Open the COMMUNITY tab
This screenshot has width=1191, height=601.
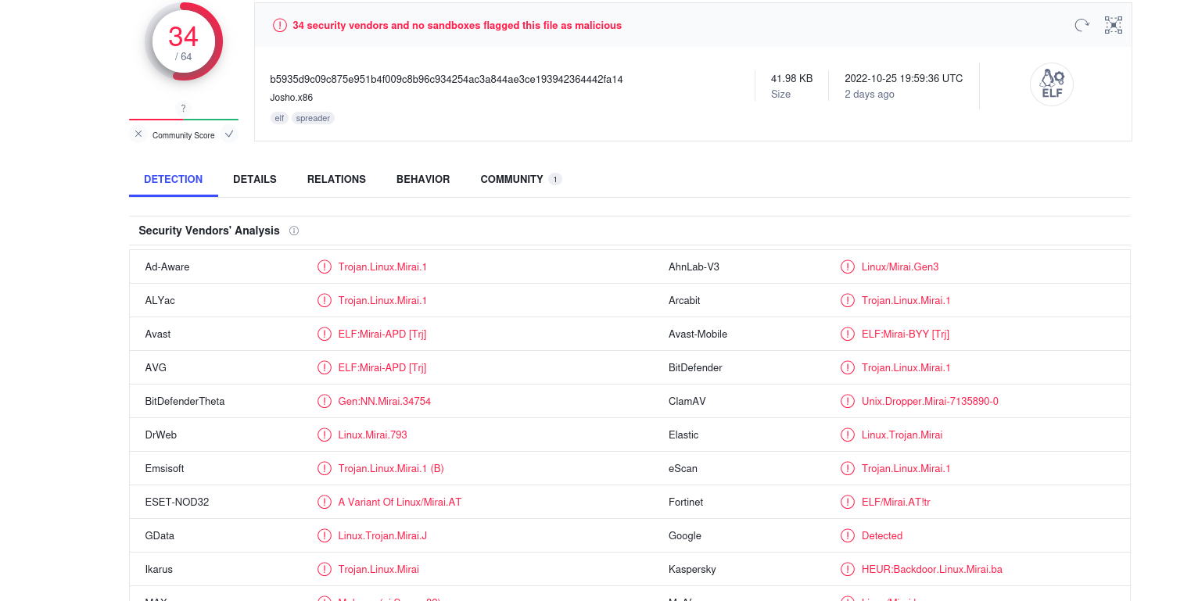(511, 179)
